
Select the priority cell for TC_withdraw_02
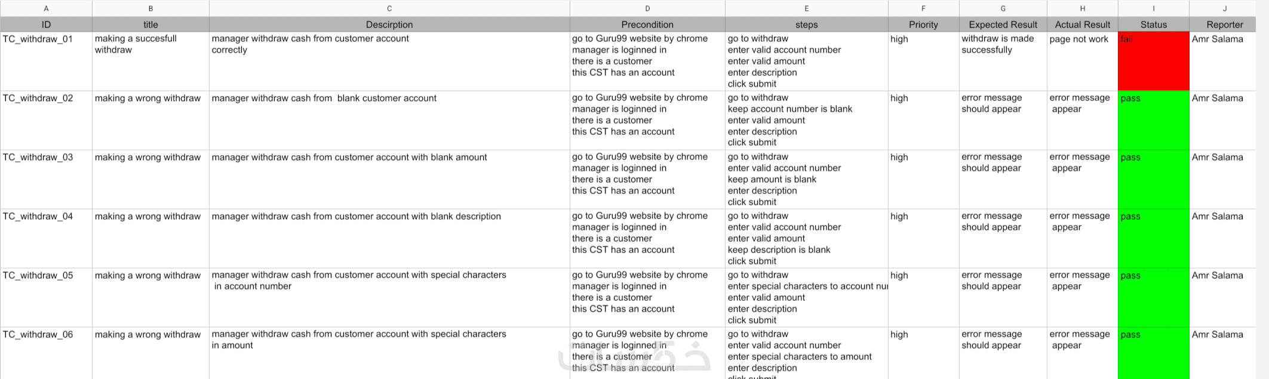point(923,120)
